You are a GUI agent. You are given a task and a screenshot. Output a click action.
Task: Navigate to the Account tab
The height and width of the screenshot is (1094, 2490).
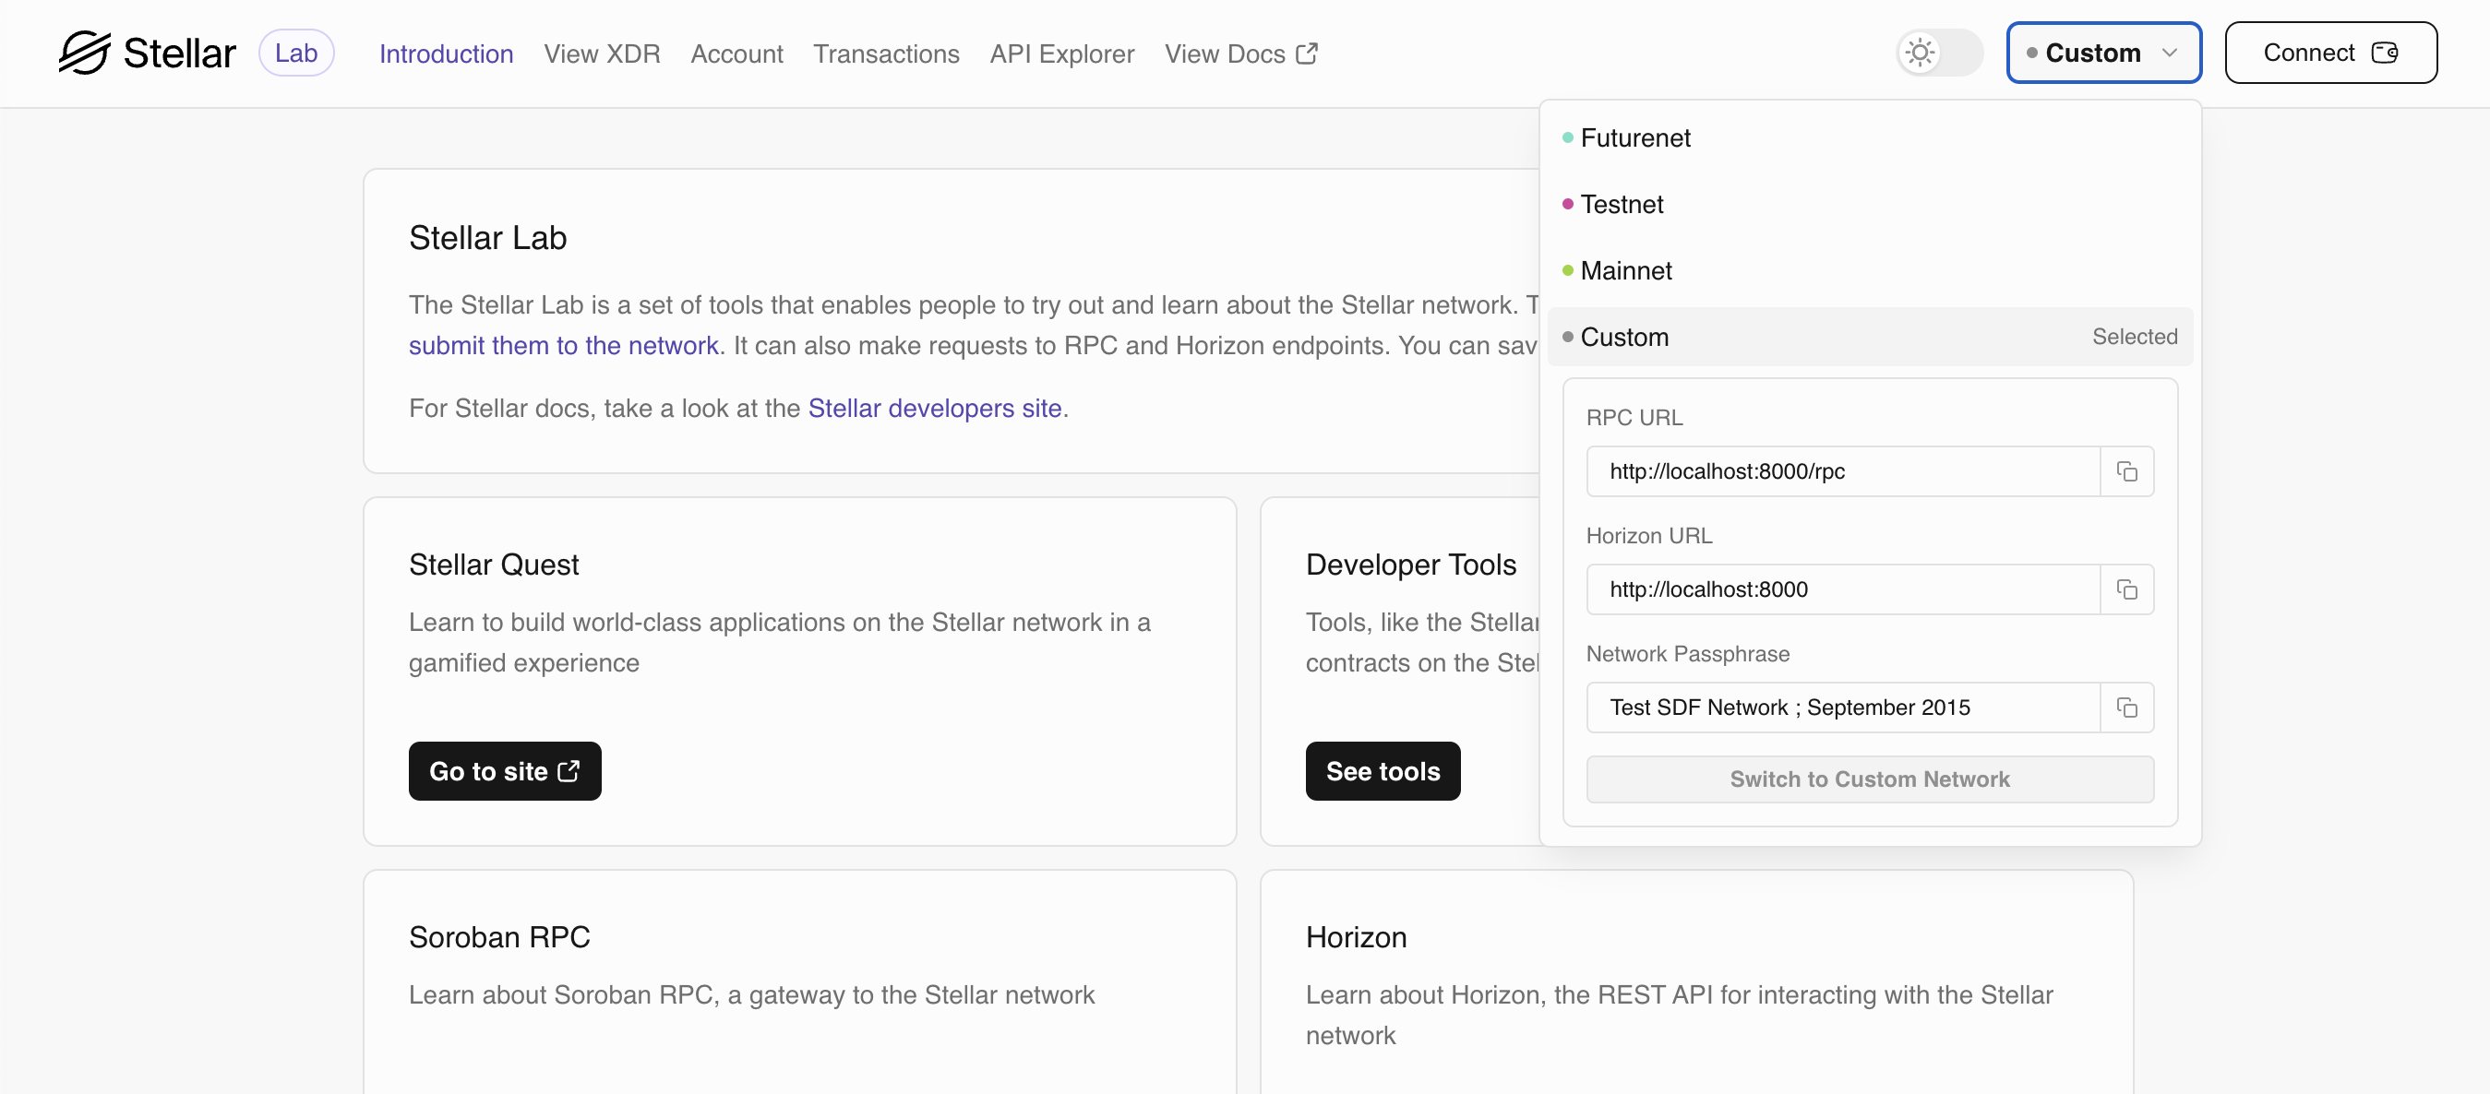tap(736, 53)
